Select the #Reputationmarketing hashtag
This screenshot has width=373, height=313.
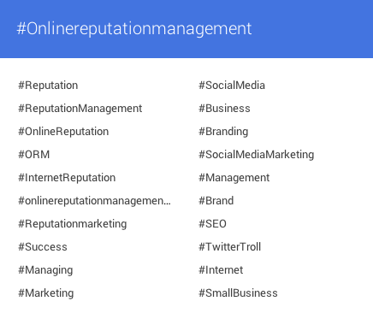pyautogui.click(x=73, y=224)
